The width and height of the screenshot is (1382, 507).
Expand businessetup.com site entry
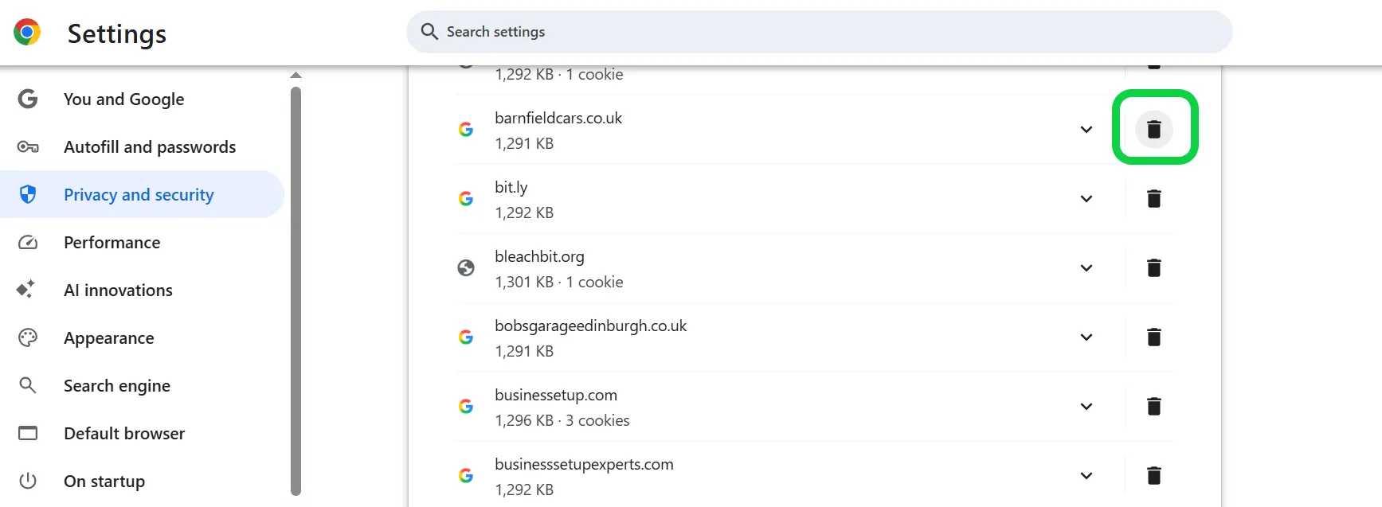[x=1086, y=406]
